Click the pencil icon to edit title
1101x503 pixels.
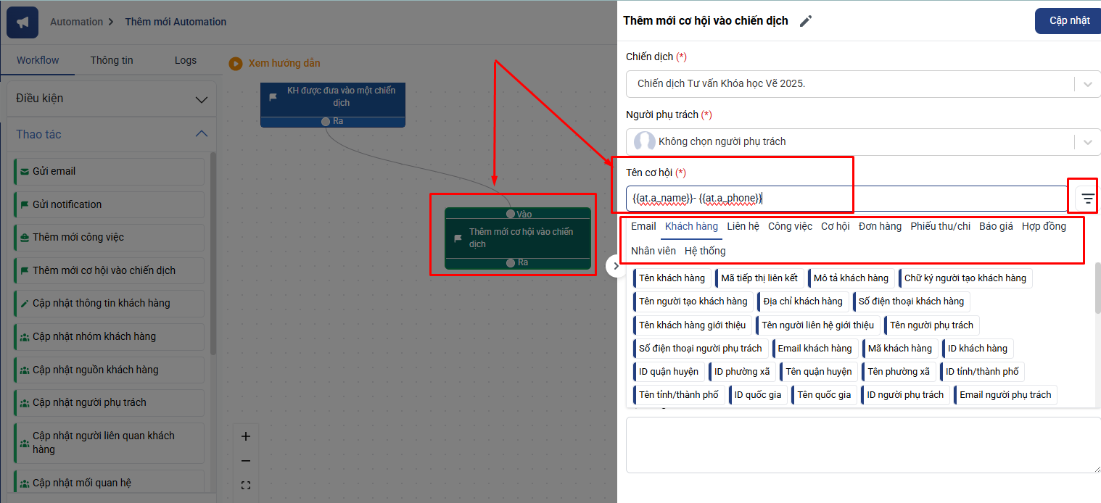[805, 21]
